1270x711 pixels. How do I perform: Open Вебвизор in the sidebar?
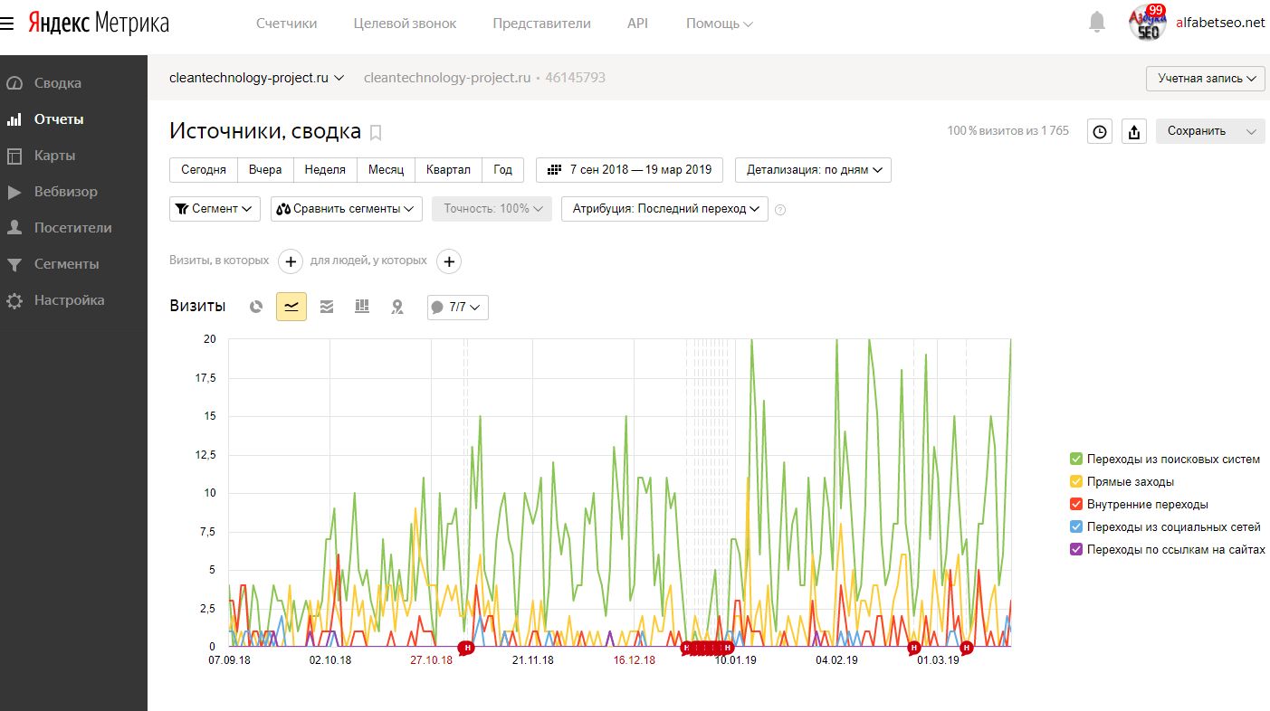point(65,192)
